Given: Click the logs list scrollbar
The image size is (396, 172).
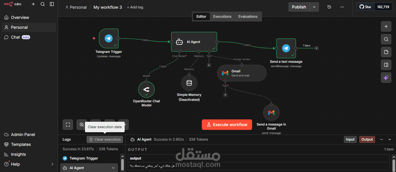Looking at the screenshot, I should coord(122,164).
